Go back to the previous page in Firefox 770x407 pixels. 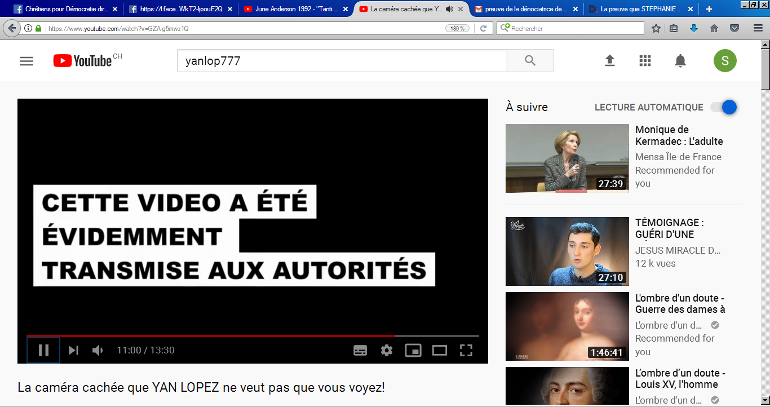pos(12,28)
